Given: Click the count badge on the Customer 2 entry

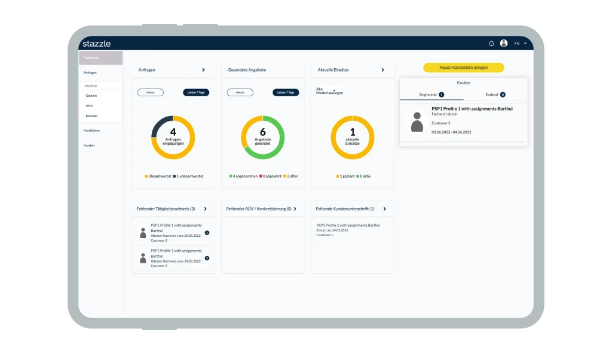Looking at the screenshot, I should (207, 233).
